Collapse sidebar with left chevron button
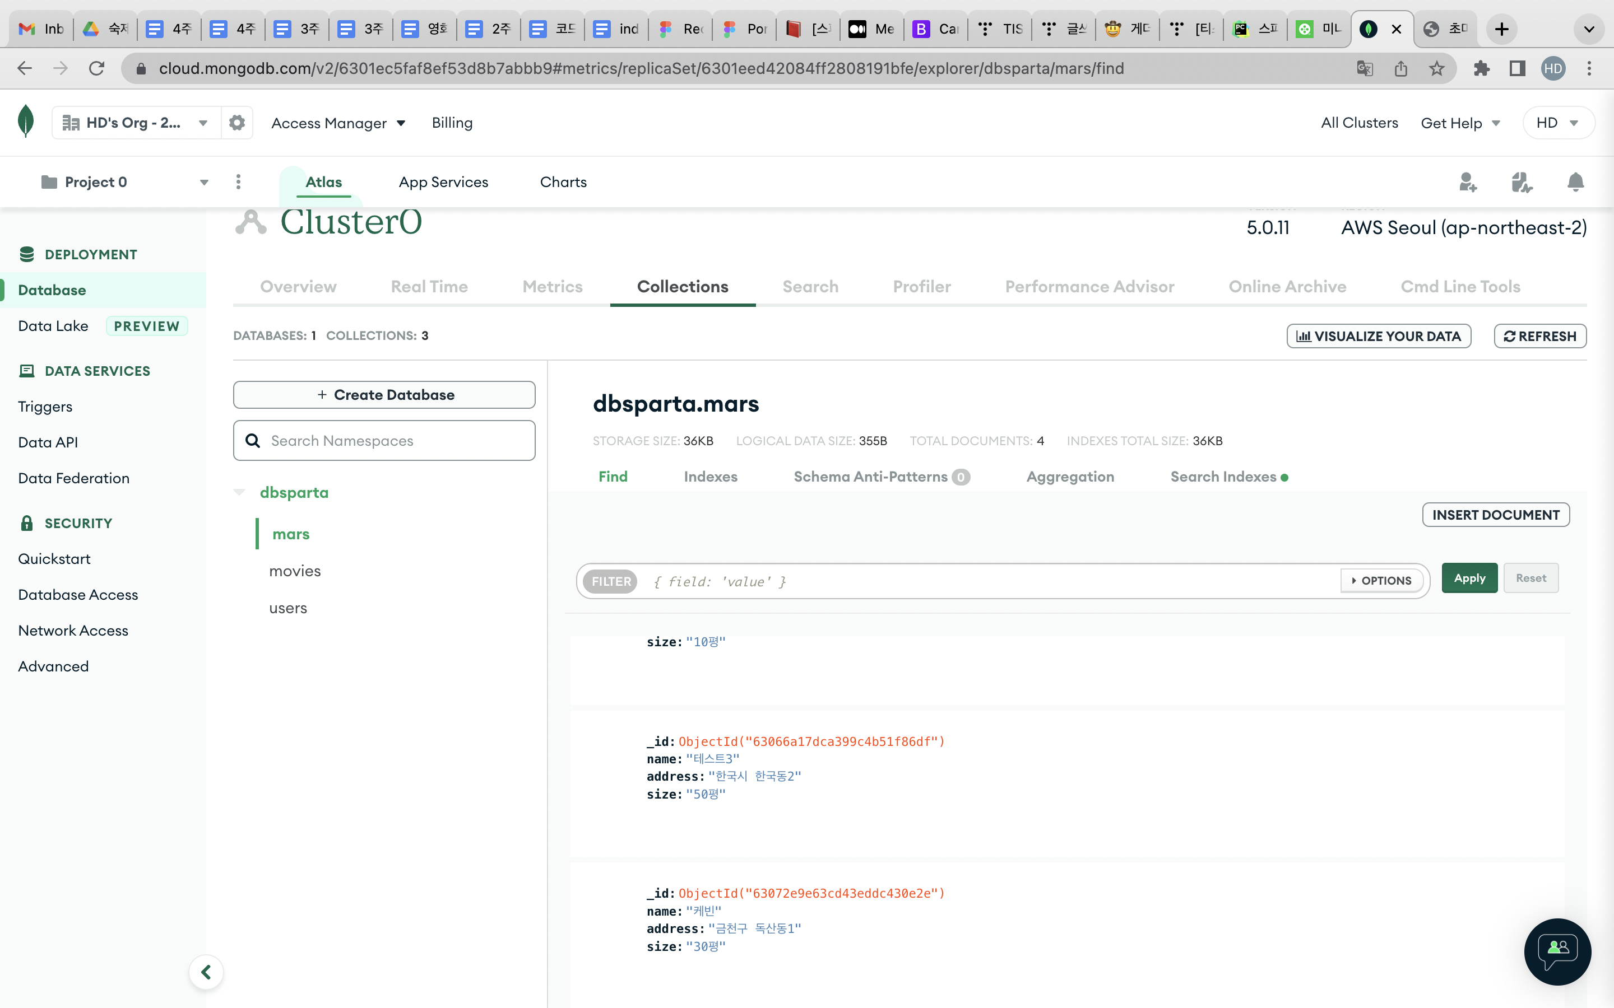Viewport: 1614px width, 1008px height. [x=206, y=972]
